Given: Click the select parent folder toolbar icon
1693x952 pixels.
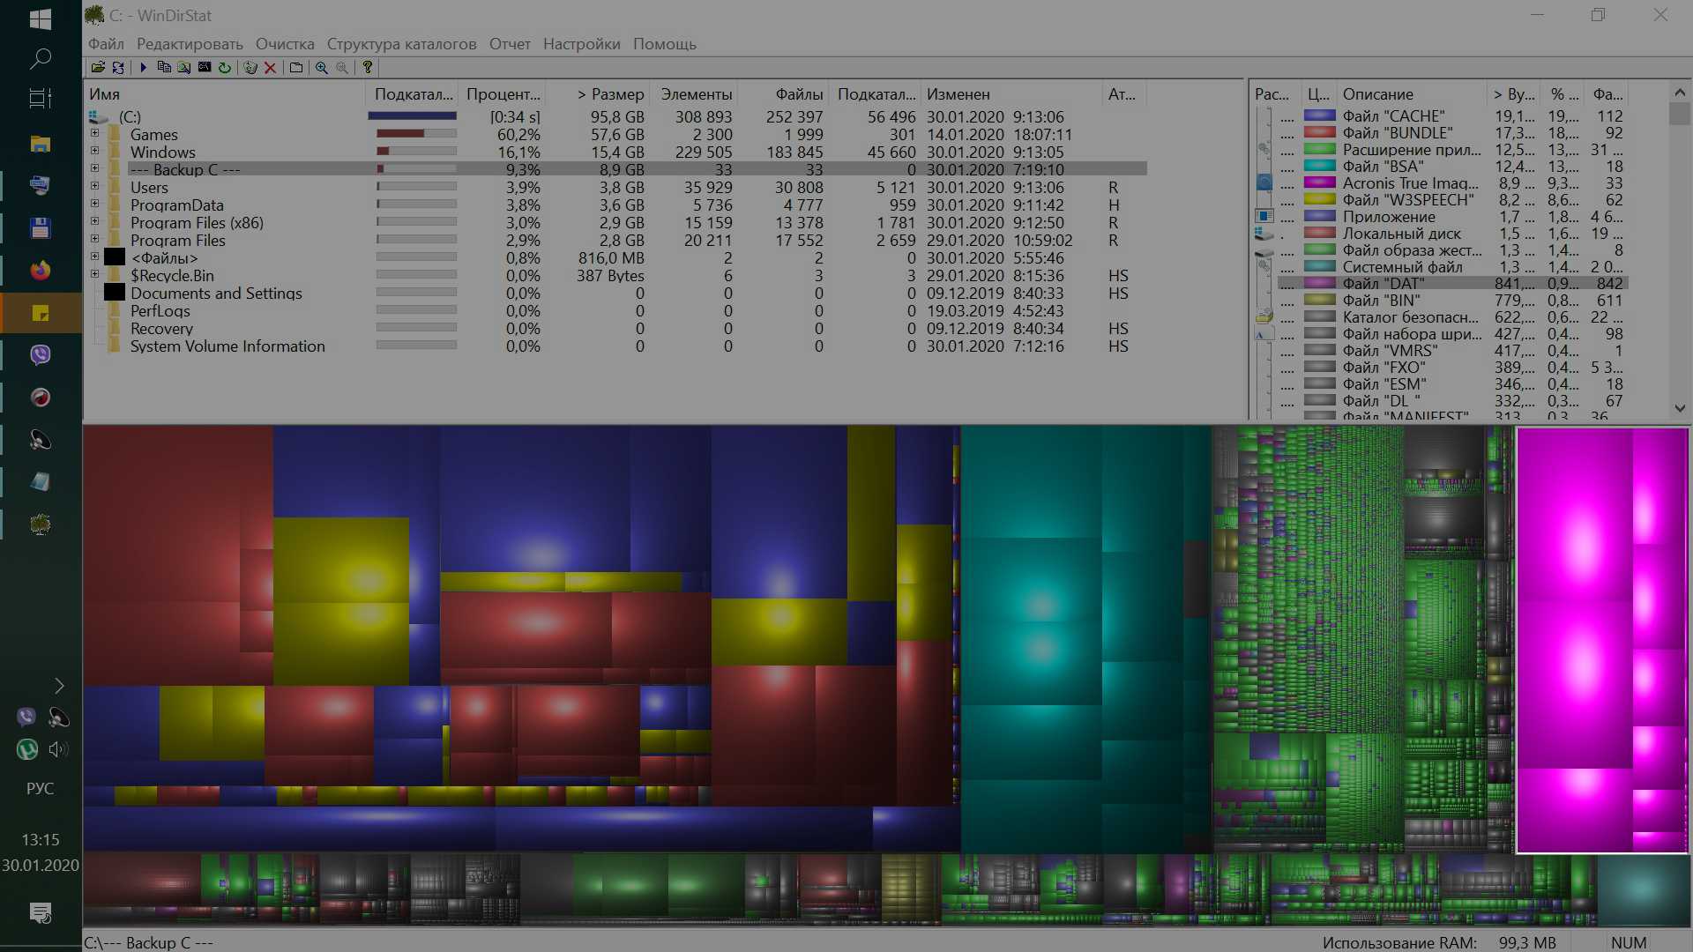Looking at the screenshot, I should (x=296, y=67).
